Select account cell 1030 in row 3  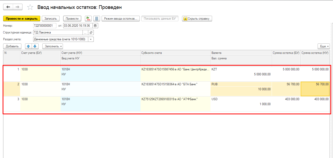click(40, 104)
